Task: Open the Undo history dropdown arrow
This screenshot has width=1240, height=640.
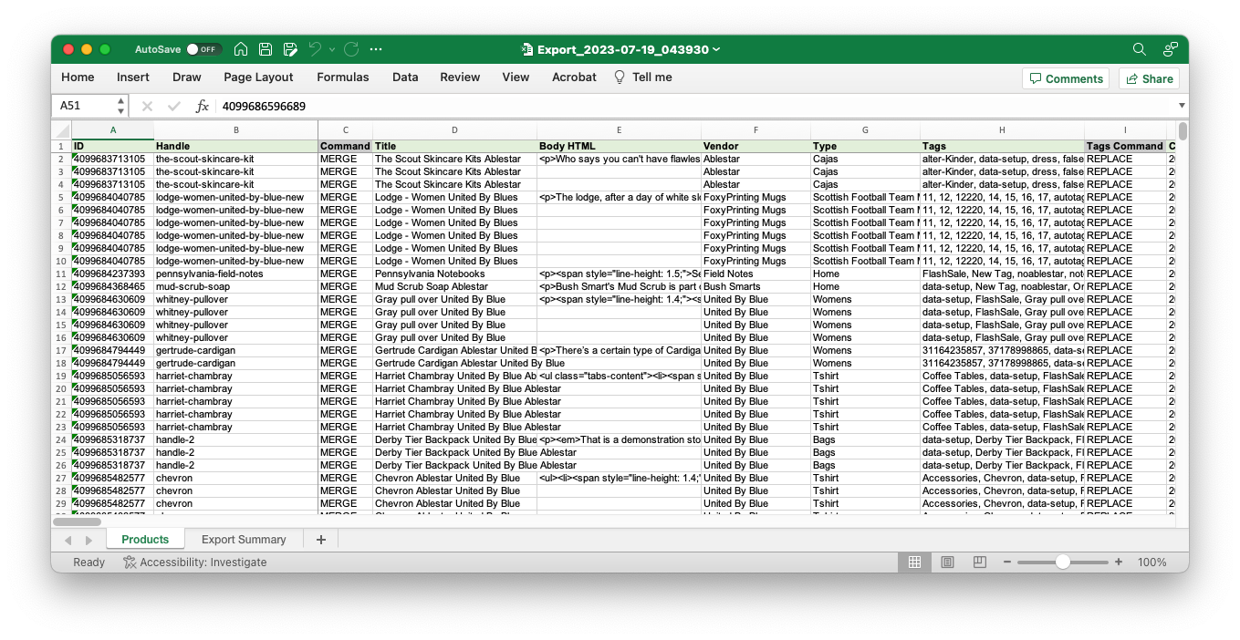Action: tap(332, 49)
